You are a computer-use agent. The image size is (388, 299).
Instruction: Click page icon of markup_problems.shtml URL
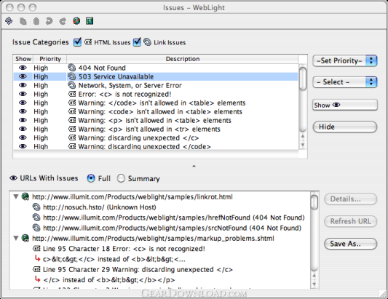pyautogui.click(x=25, y=239)
